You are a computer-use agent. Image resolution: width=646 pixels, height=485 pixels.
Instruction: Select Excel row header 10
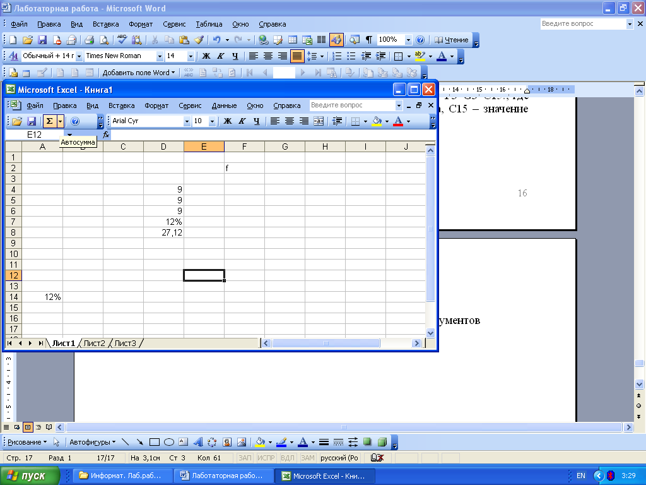[14, 254]
